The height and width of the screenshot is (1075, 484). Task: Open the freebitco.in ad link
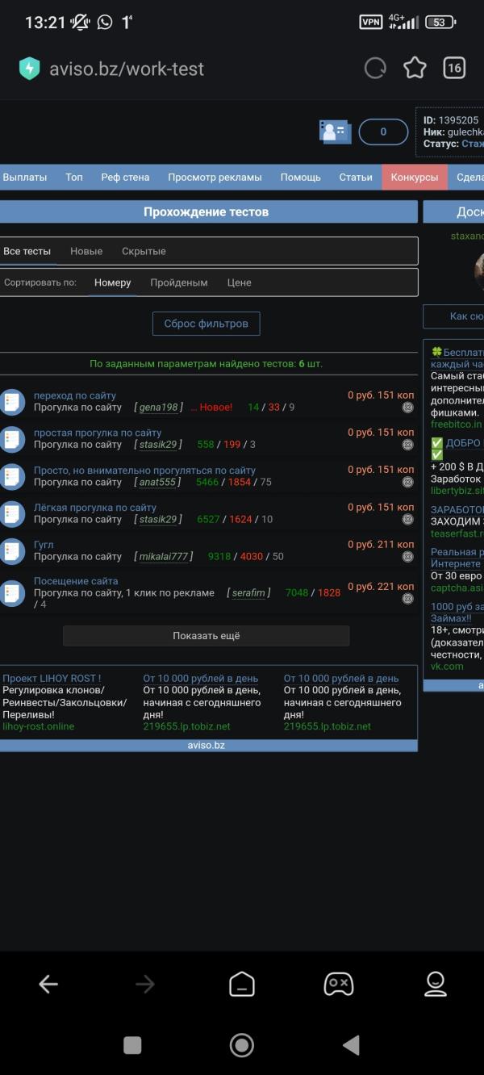457,424
